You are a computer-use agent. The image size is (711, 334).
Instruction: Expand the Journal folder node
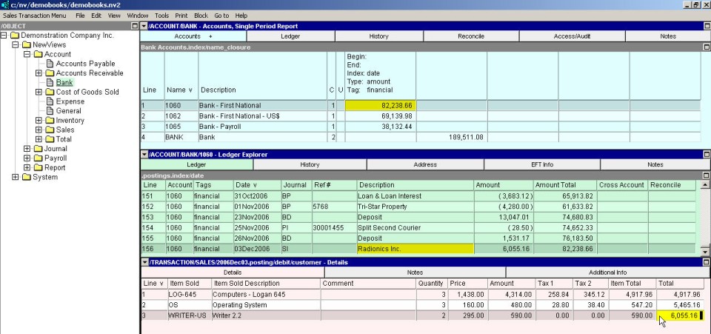click(x=27, y=149)
